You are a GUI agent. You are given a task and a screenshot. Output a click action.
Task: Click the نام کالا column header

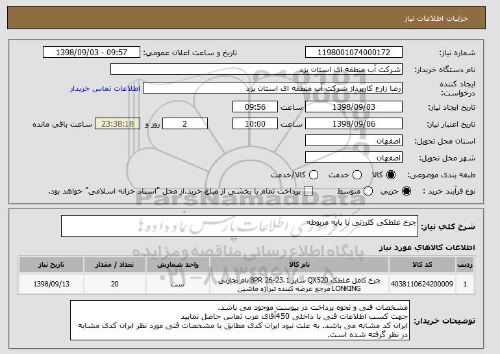299,265
